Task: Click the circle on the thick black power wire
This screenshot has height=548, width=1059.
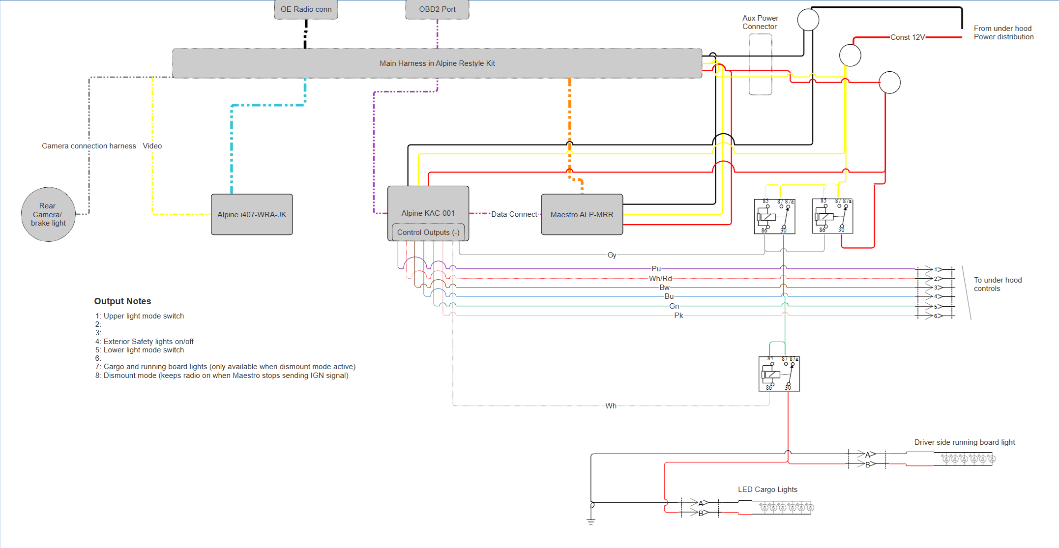Action: click(x=808, y=20)
